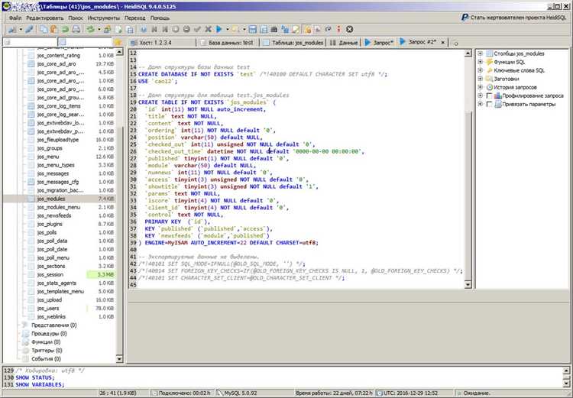
Task: Switch to the База данных: test tab
Action: (x=228, y=43)
